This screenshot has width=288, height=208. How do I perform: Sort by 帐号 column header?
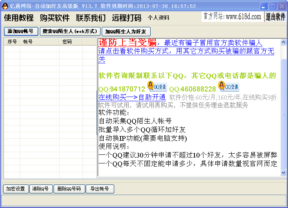[x=40, y=42]
